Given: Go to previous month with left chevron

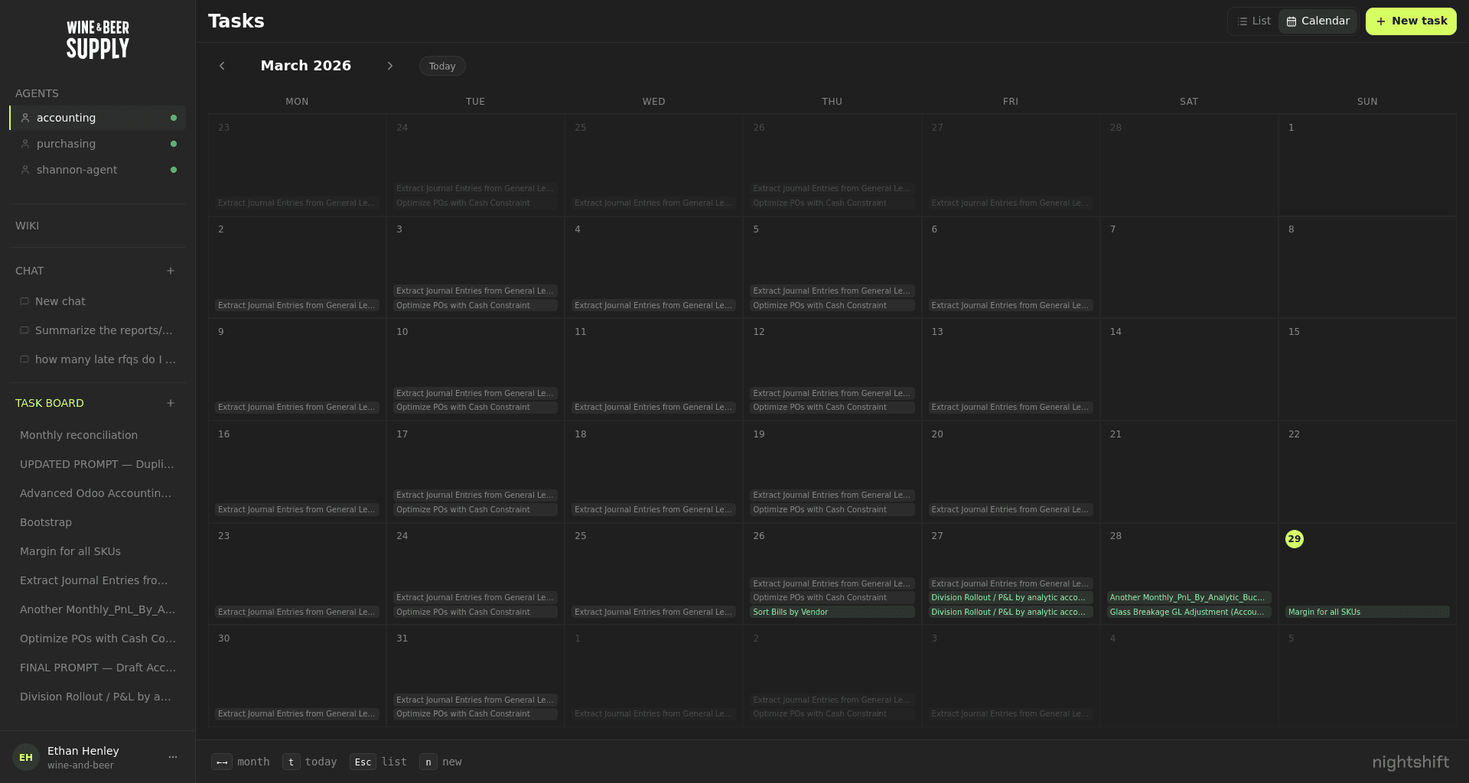Looking at the screenshot, I should pyautogui.click(x=222, y=66).
